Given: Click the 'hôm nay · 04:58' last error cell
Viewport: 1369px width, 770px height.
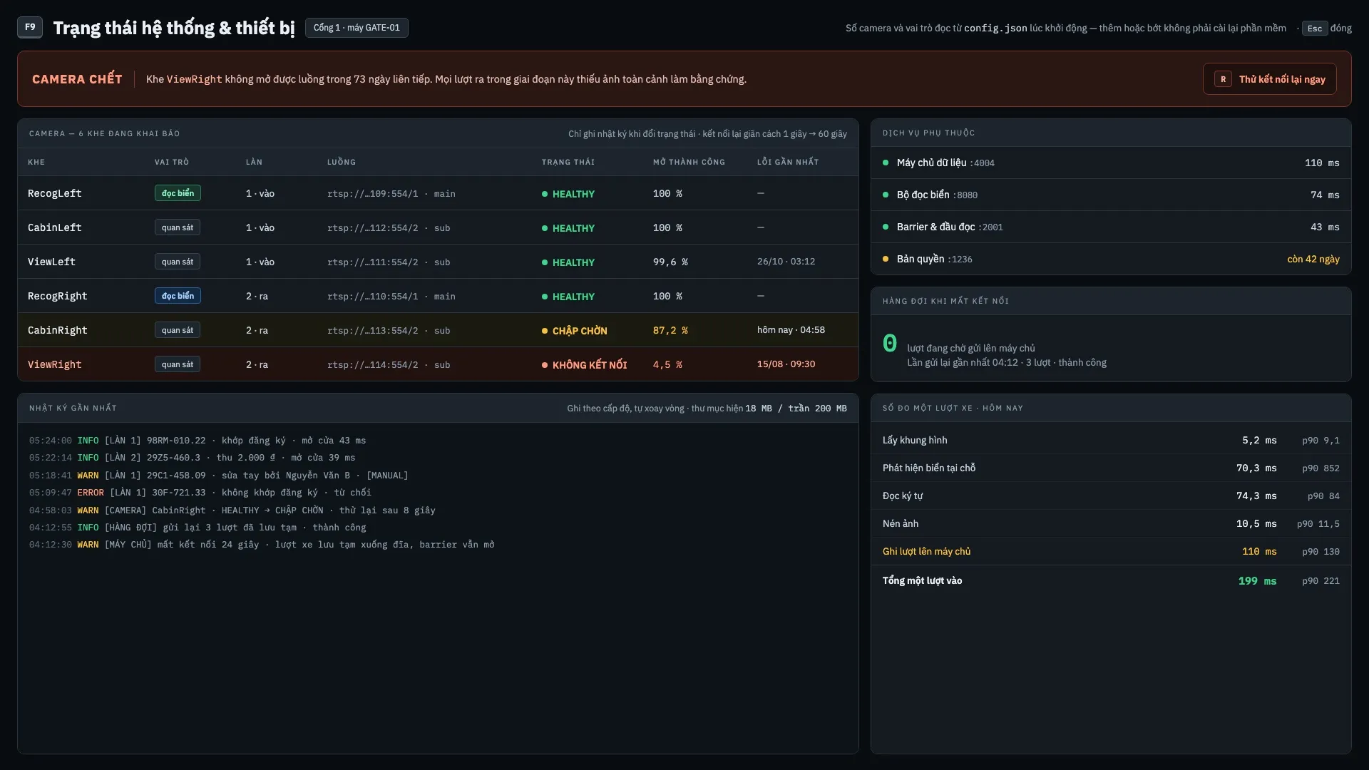Looking at the screenshot, I should pos(791,330).
